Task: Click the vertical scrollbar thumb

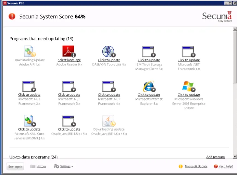Action: tap(235, 57)
